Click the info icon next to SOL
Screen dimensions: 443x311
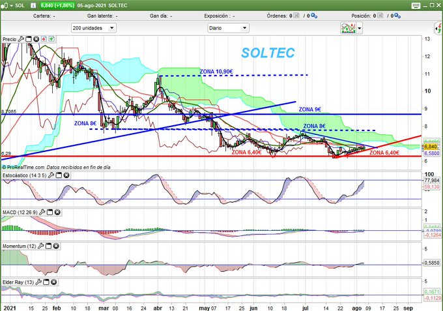click(x=33, y=5)
